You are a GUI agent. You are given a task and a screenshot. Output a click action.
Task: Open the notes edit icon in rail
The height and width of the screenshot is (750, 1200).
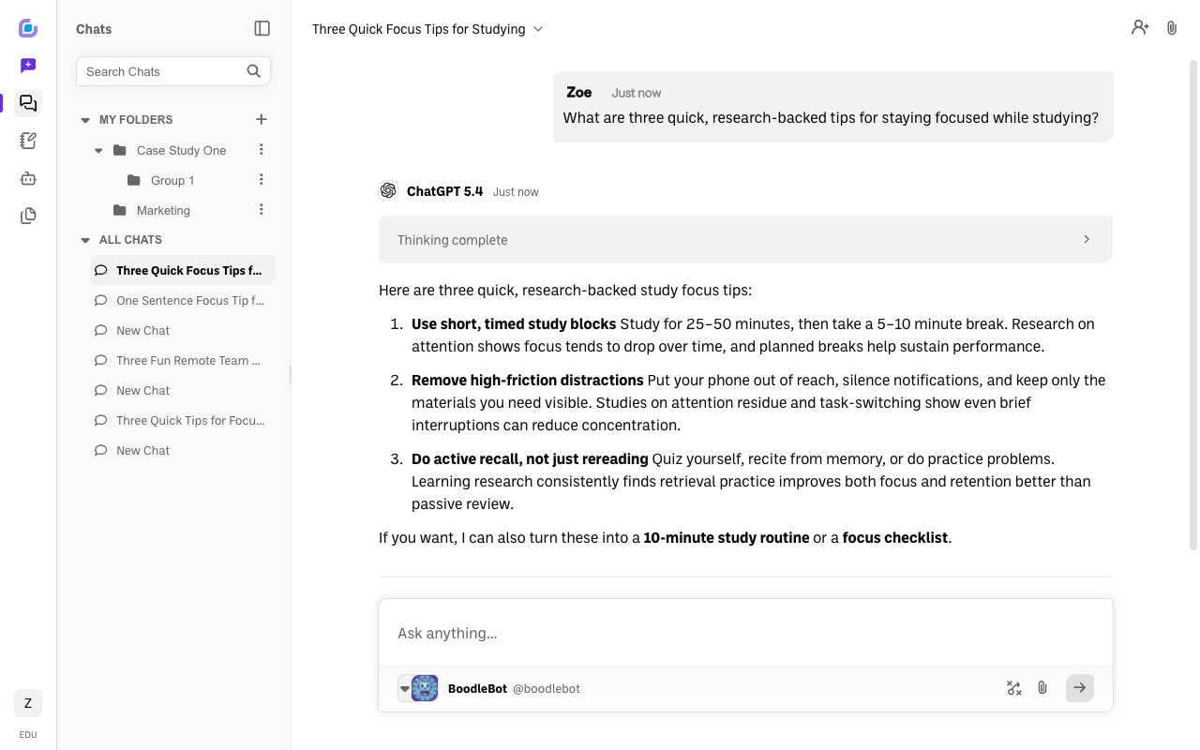click(28, 141)
